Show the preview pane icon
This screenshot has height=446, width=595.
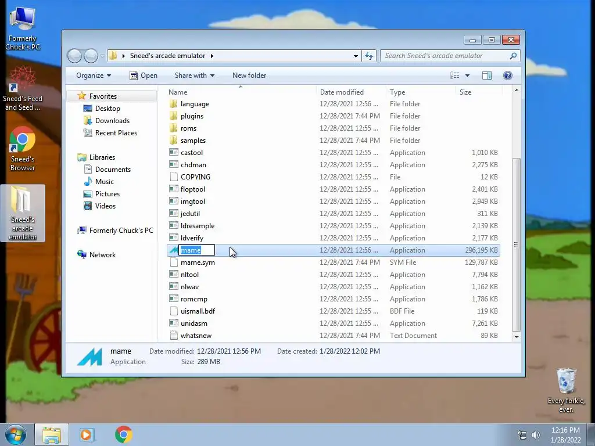point(487,75)
